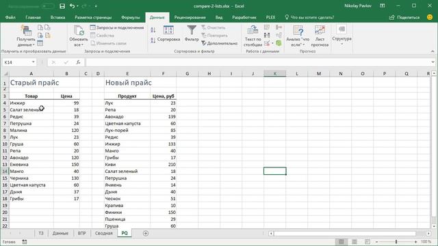This screenshot has width=438, height=246.
Task: Collapse the ribbon with the chevron
Action: pyautogui.click(x=433, y=51)
